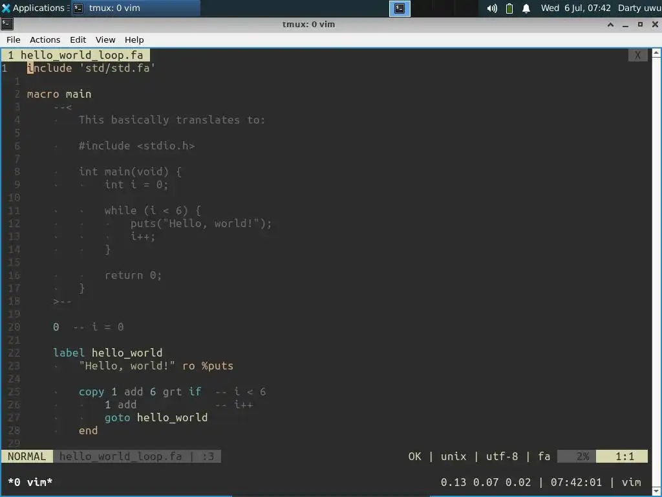
Task: Click the '--<' comment start marker
Action: (x=63, y=107)
